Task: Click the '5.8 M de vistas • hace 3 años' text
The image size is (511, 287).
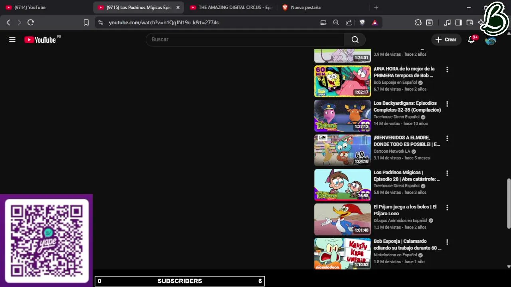Action: pos(400,193)
